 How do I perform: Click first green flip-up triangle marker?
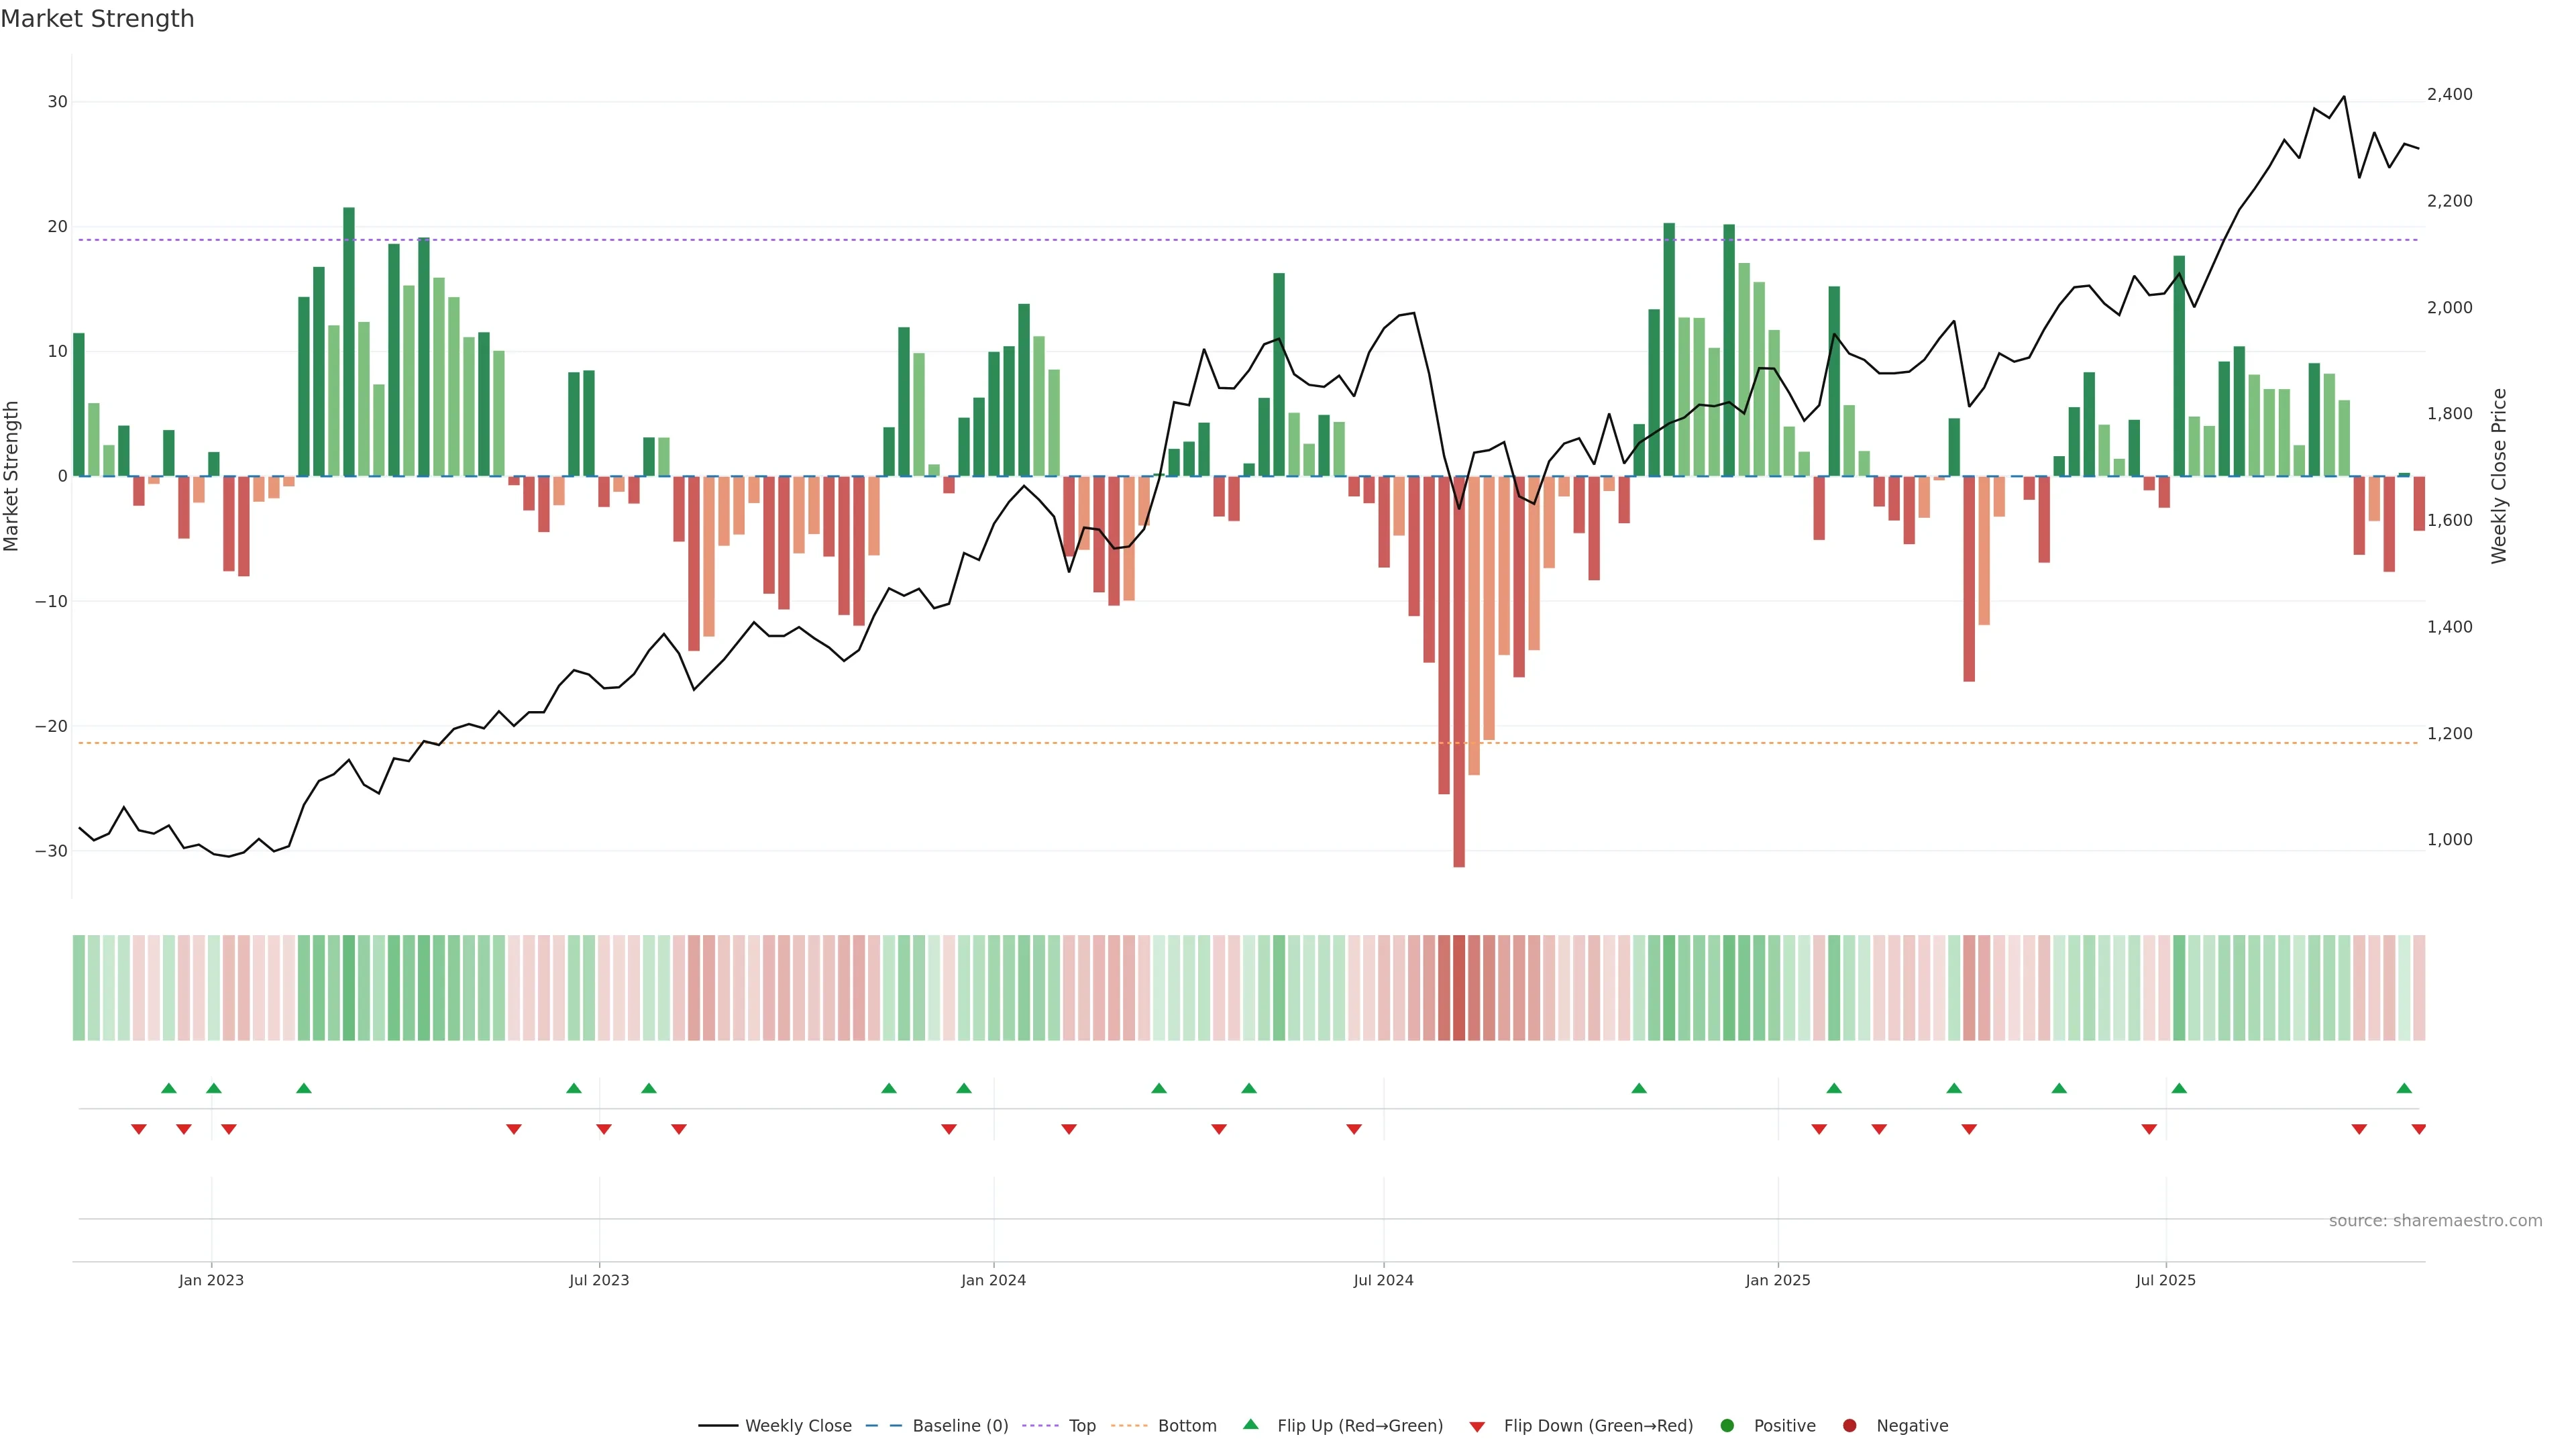tap(169, 1088)
